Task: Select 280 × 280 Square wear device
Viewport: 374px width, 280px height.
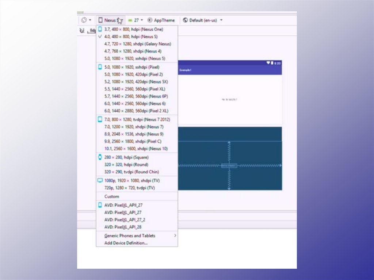Action: 137,157
